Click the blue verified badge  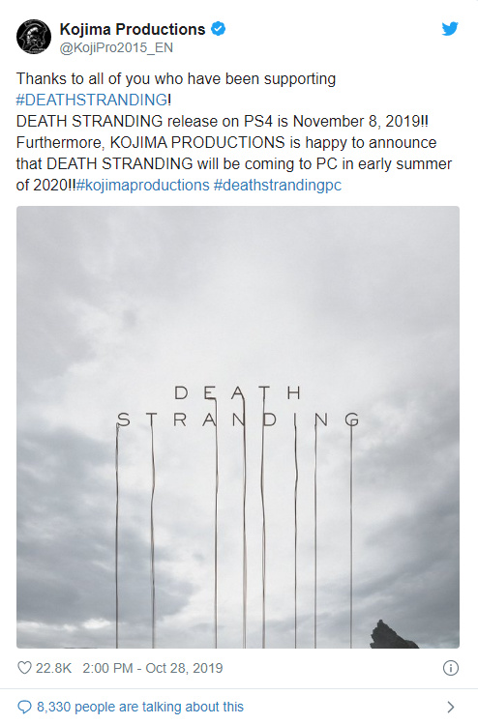point(219,29)
